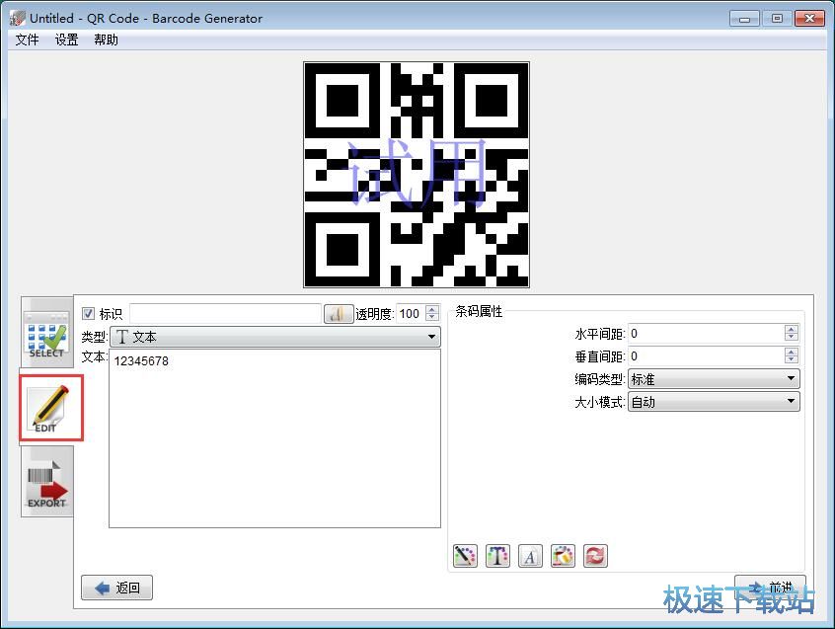Open the 文件 menu
This screenshot has width=835, height=629.
(x=27, y=39)
